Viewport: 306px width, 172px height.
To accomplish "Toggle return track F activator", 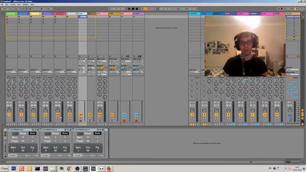I will [x=253, y=115].
